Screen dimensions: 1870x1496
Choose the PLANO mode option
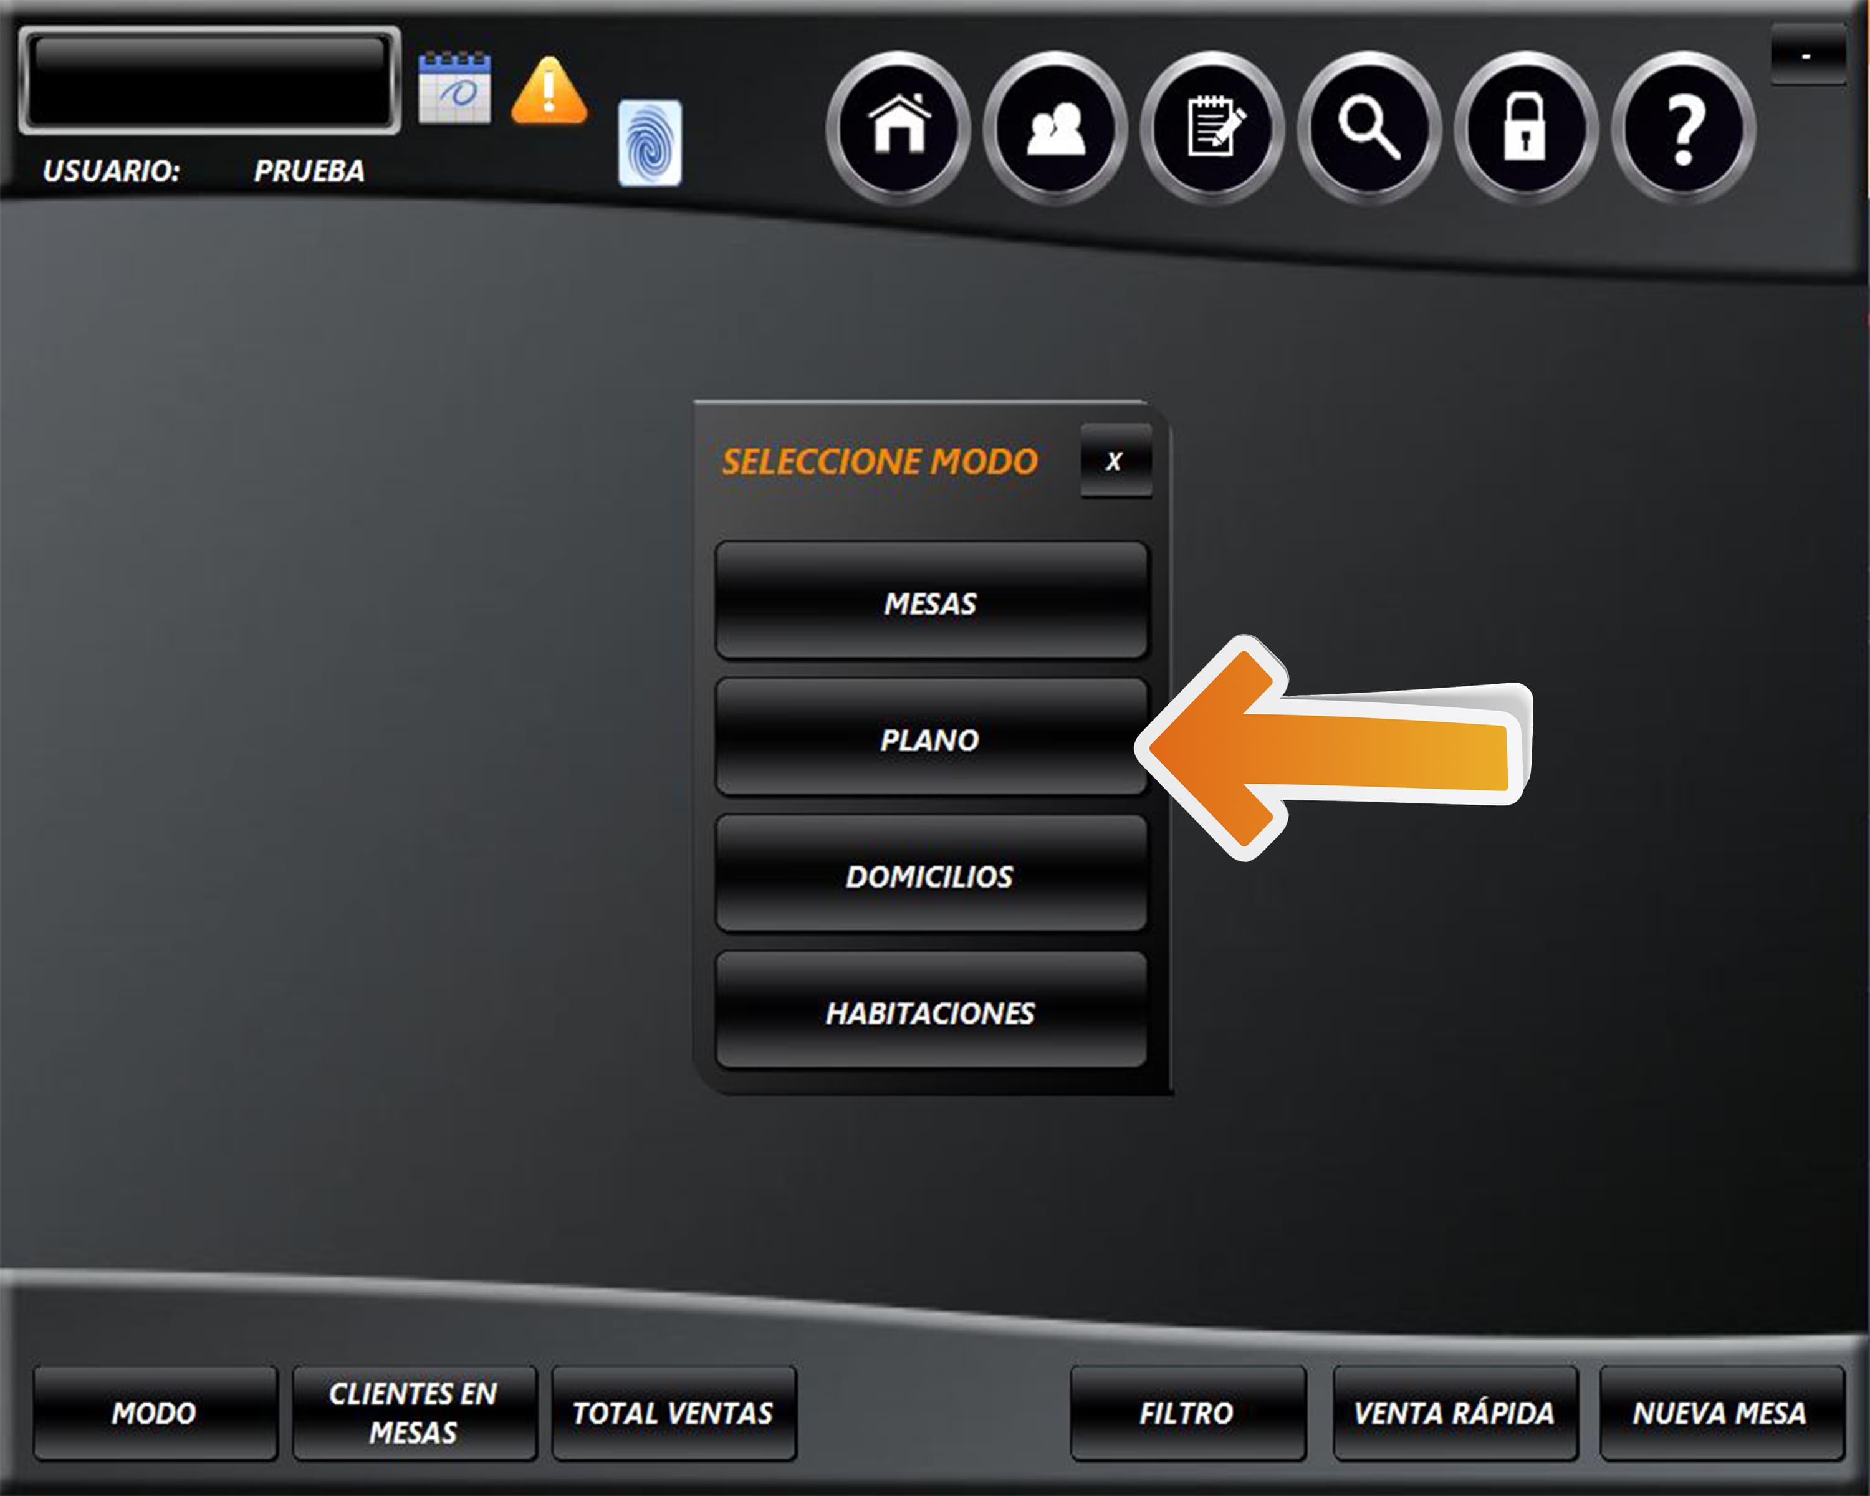point(931,738)
